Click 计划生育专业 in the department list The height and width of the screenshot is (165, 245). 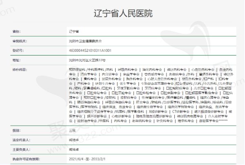point(105,84)
